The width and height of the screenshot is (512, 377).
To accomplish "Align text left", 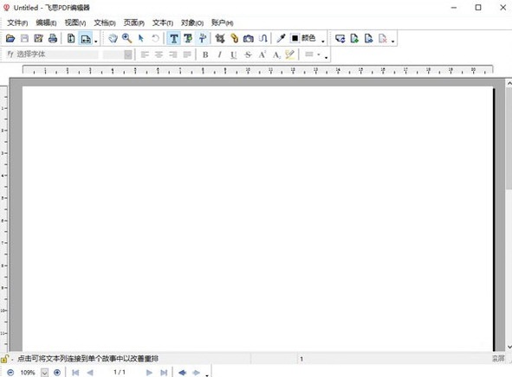I will (x=145, y=54).
